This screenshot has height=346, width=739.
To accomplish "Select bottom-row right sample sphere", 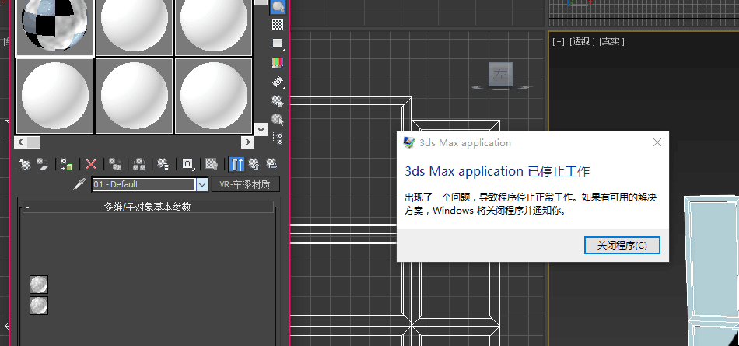I will tap(214, 96).
